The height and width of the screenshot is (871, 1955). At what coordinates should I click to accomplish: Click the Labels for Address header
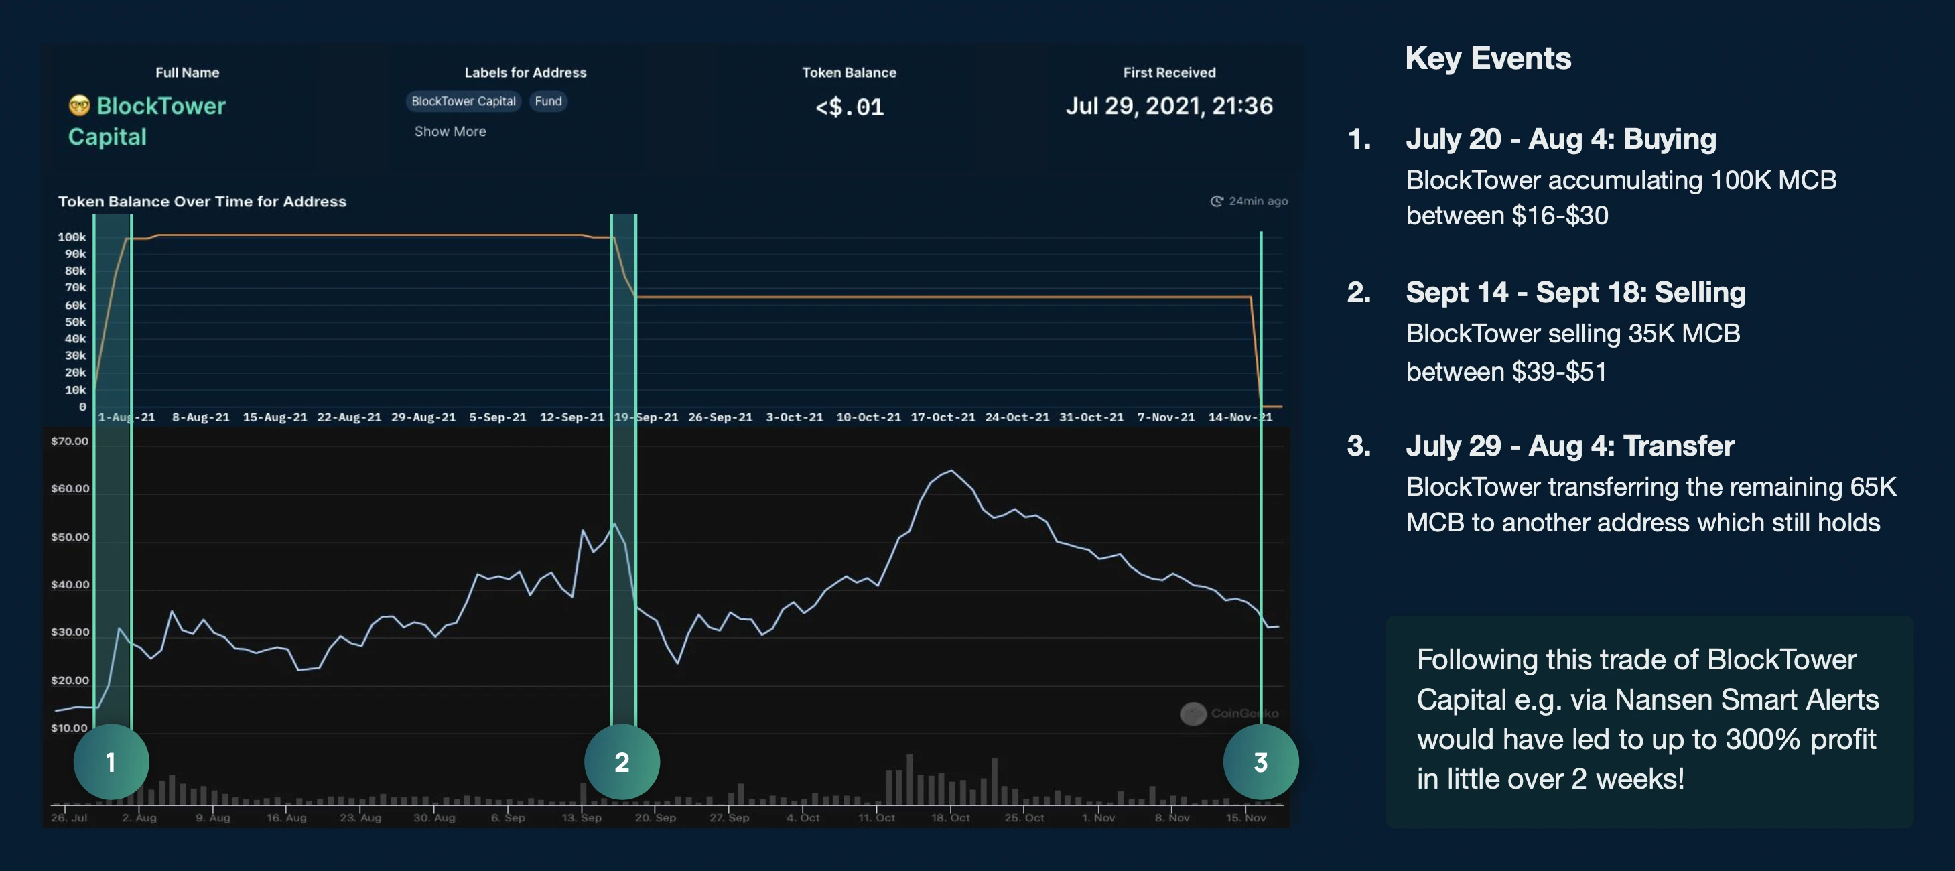pyautogui.click(x=525, y=73)
